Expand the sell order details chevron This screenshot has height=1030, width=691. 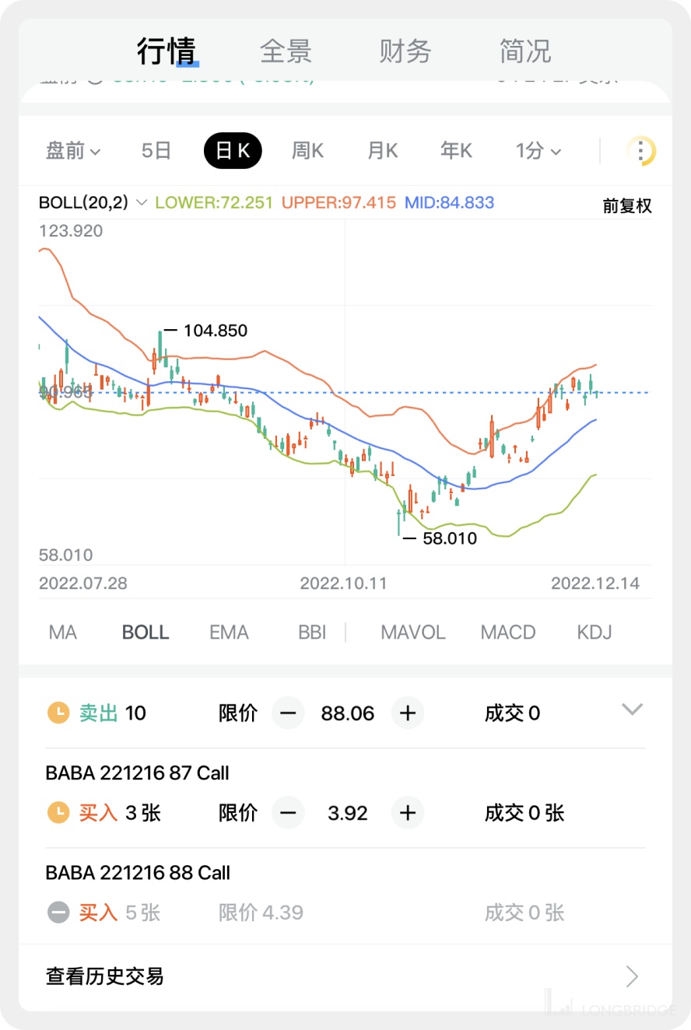pyautogui.click(x=632, y=709)
